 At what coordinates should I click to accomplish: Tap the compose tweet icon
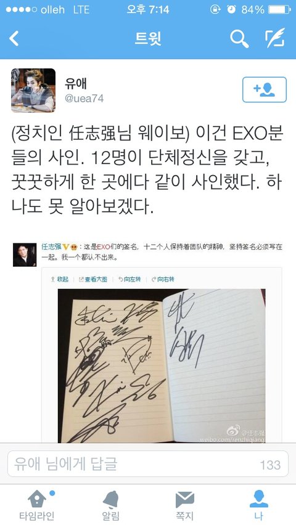tap(275, 38)
